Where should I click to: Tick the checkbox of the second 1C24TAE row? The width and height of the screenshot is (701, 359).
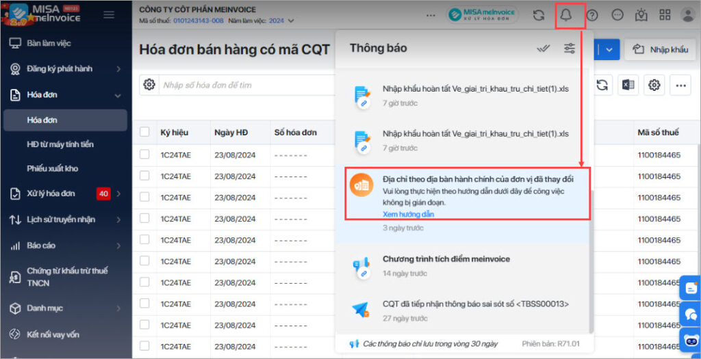[144, 176]
